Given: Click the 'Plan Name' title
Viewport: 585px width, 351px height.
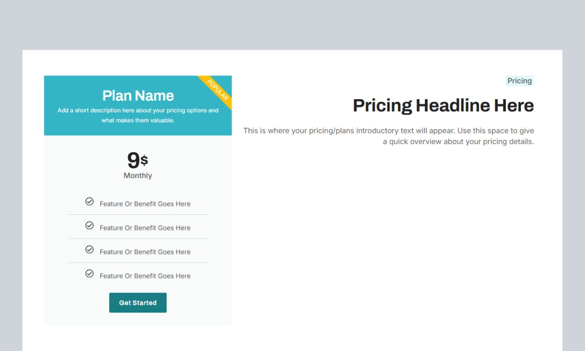Looking at the screenshot, I should [x=138, y=95].
